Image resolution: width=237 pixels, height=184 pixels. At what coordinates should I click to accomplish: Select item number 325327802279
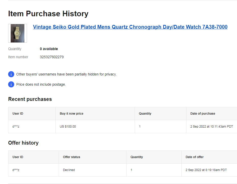(52, 57)
